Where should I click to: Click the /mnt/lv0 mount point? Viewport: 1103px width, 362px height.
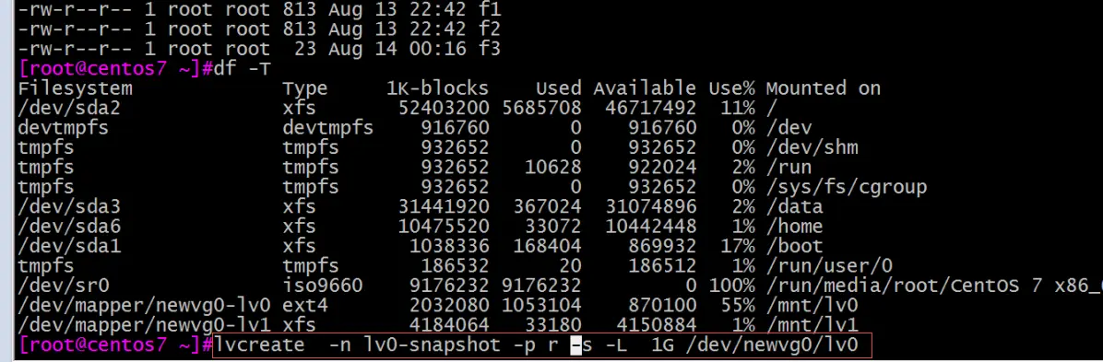[812, 305]
